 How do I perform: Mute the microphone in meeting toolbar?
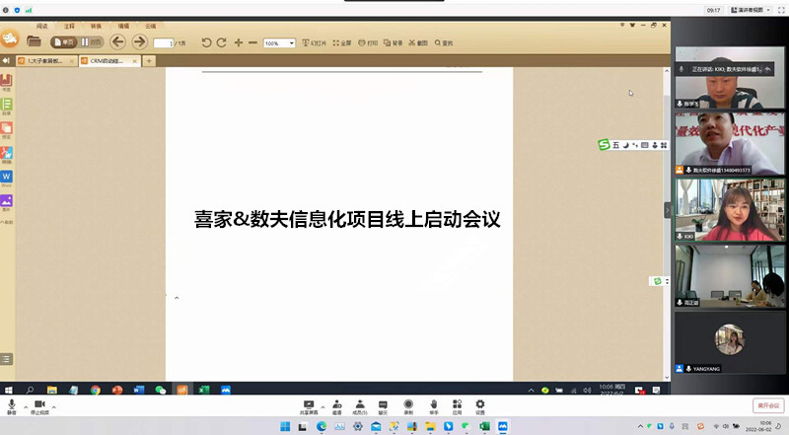click(x=12, y=405)
